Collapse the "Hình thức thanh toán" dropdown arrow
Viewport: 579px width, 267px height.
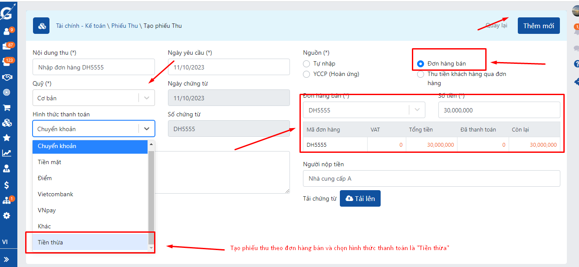click(x=146, y=129)
